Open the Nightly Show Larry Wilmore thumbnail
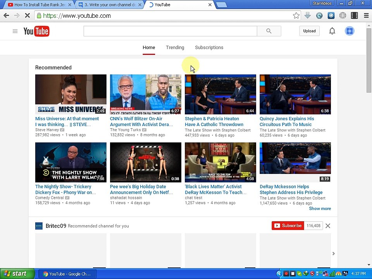Screen dimensions: 372x279 71,162
